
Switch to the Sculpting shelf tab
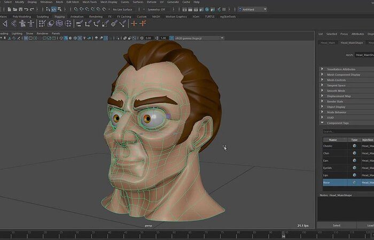(x=43, y=17)
